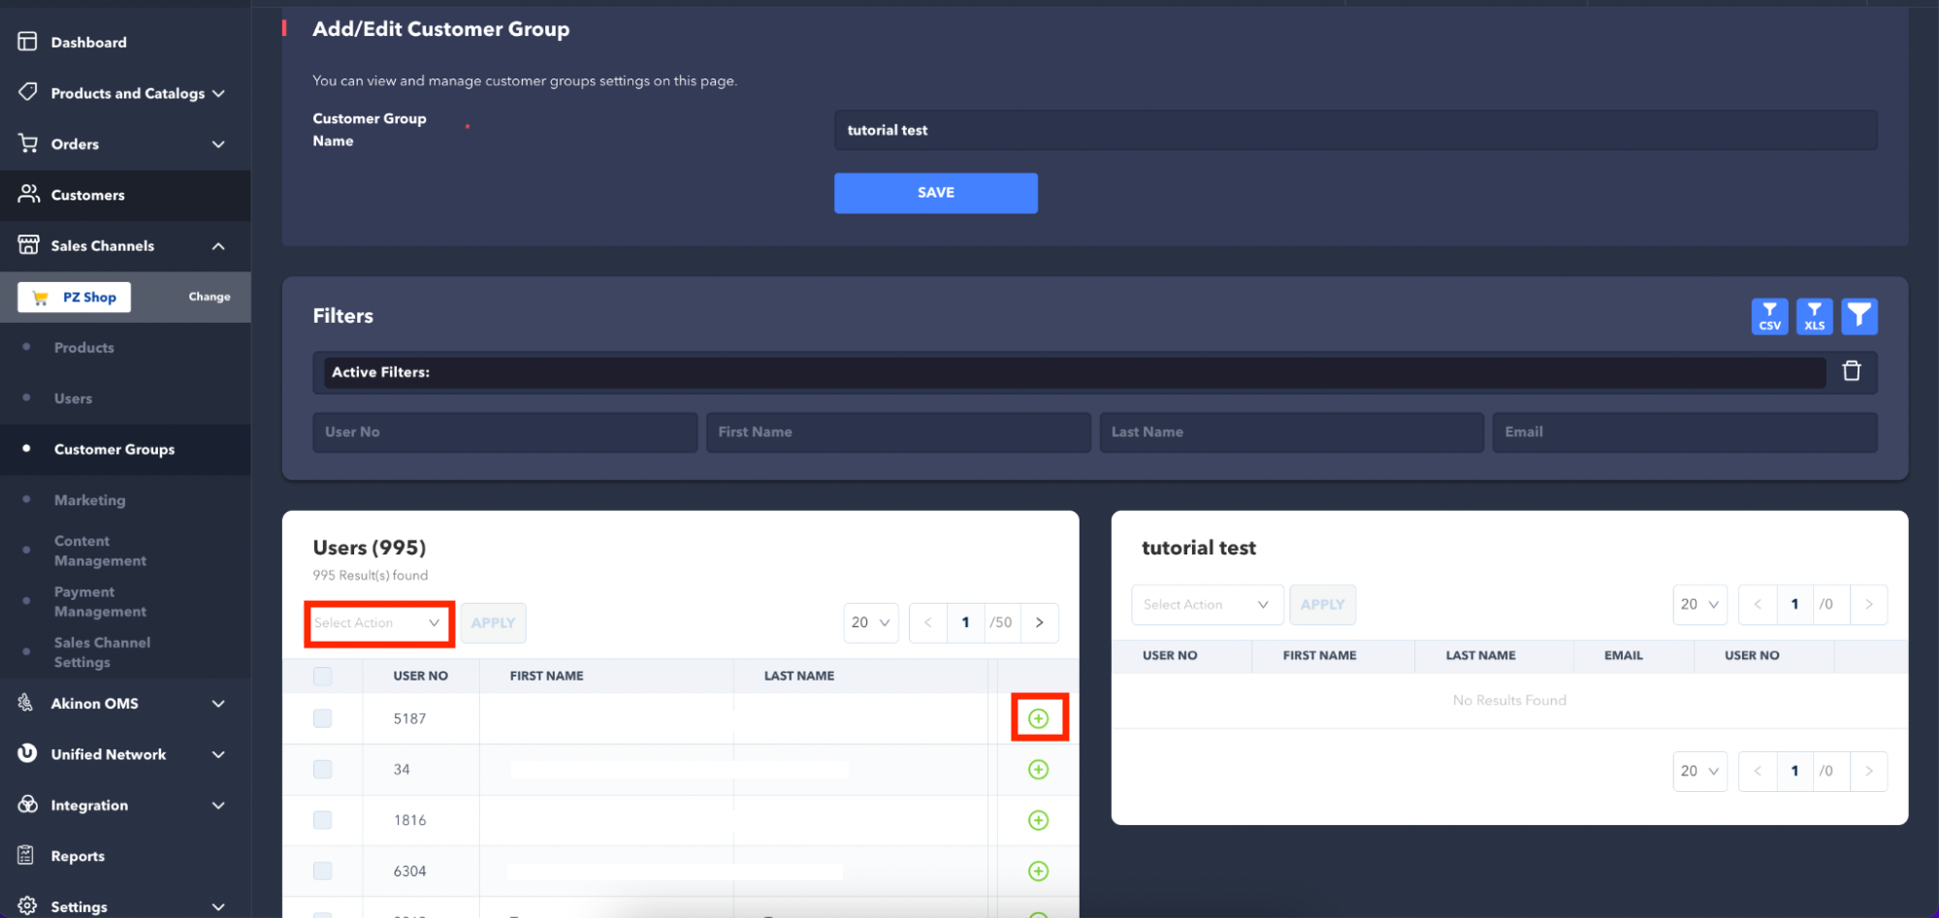The image size is (1939, 918).
Task: Add user 1816 with the plus icon
Action: 1038,820
